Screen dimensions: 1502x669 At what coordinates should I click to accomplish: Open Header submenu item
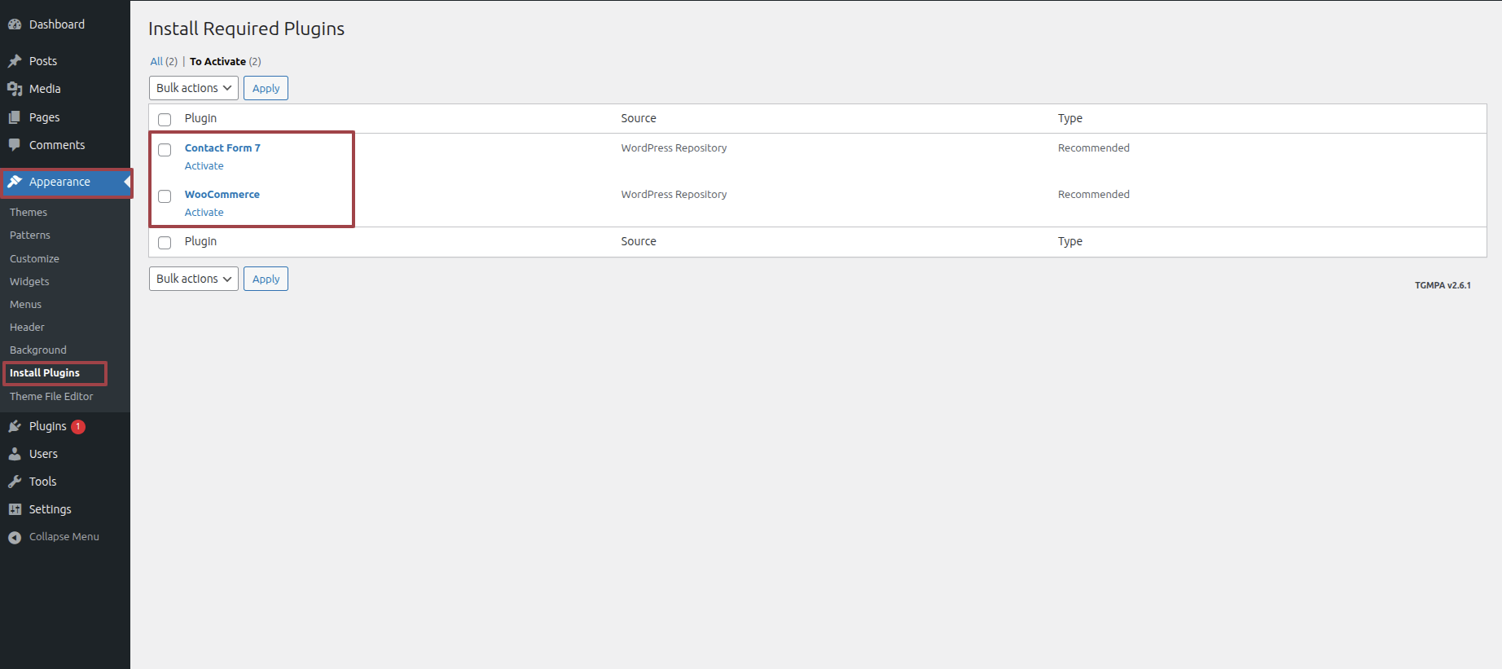(27, 327)
